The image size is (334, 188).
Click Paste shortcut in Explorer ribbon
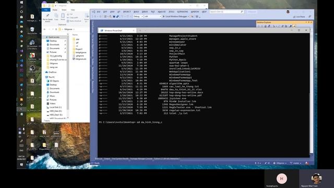(x=74, y=21)
